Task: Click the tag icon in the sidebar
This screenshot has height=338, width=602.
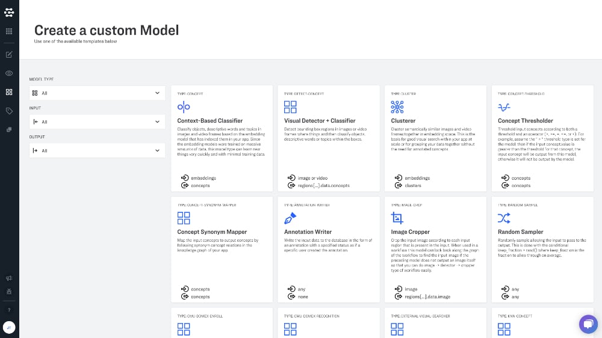Action: 9,111
